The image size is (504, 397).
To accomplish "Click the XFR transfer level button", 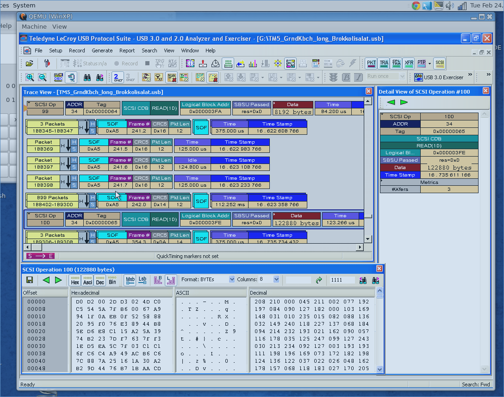I will 409,63.
